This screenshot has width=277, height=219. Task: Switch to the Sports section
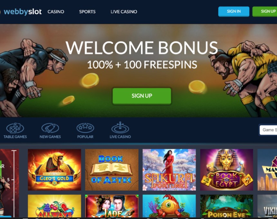pyautogui.click(x=87, y=12)
